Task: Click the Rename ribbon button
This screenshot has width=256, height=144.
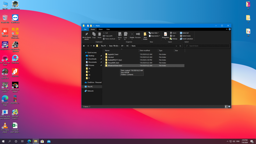Action: pyautogui.click(x=138, y=35)
